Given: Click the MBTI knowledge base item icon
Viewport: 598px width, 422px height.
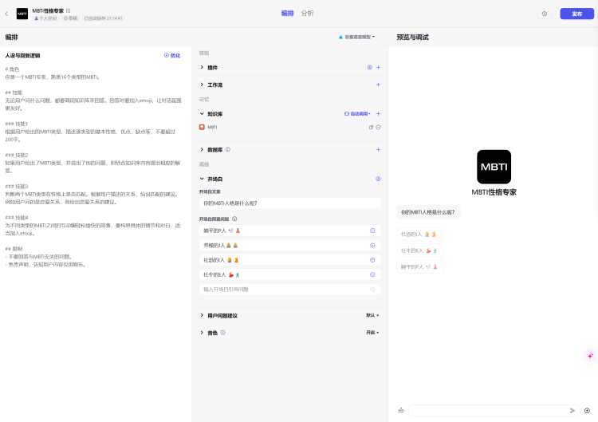Looking at the screenshot, I should point(203,127).
